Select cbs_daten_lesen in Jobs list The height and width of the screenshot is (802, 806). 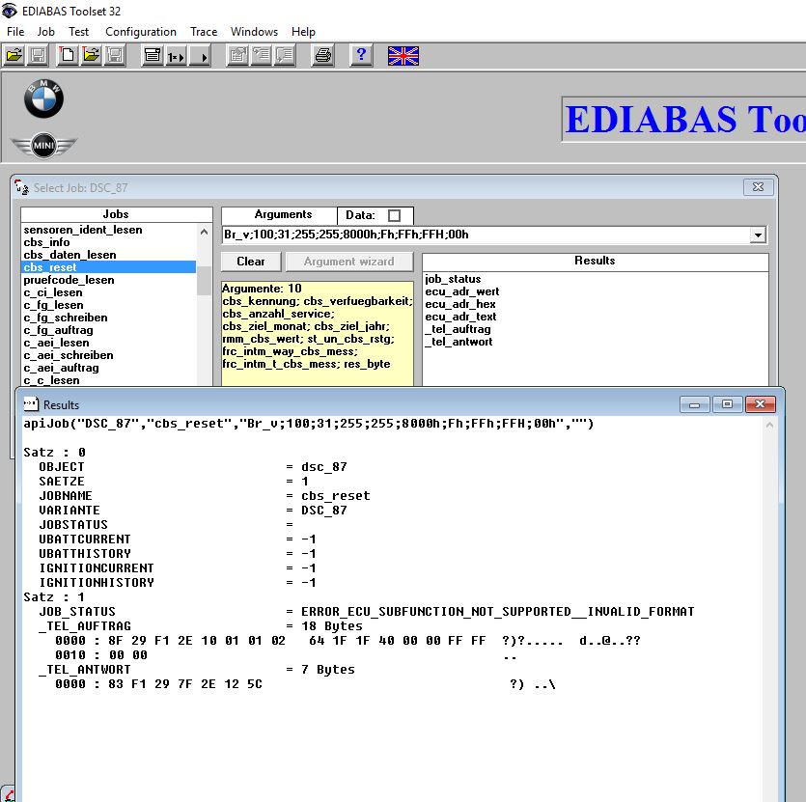click(x=69, y=255)
